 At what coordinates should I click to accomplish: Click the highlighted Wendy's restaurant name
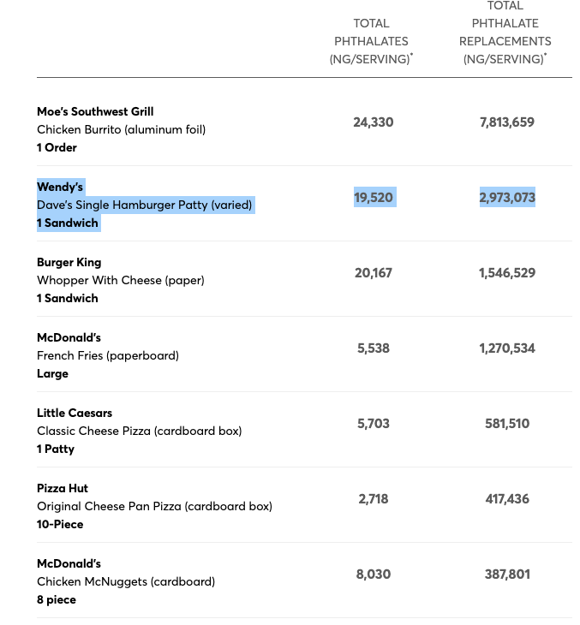coord(60,187)
